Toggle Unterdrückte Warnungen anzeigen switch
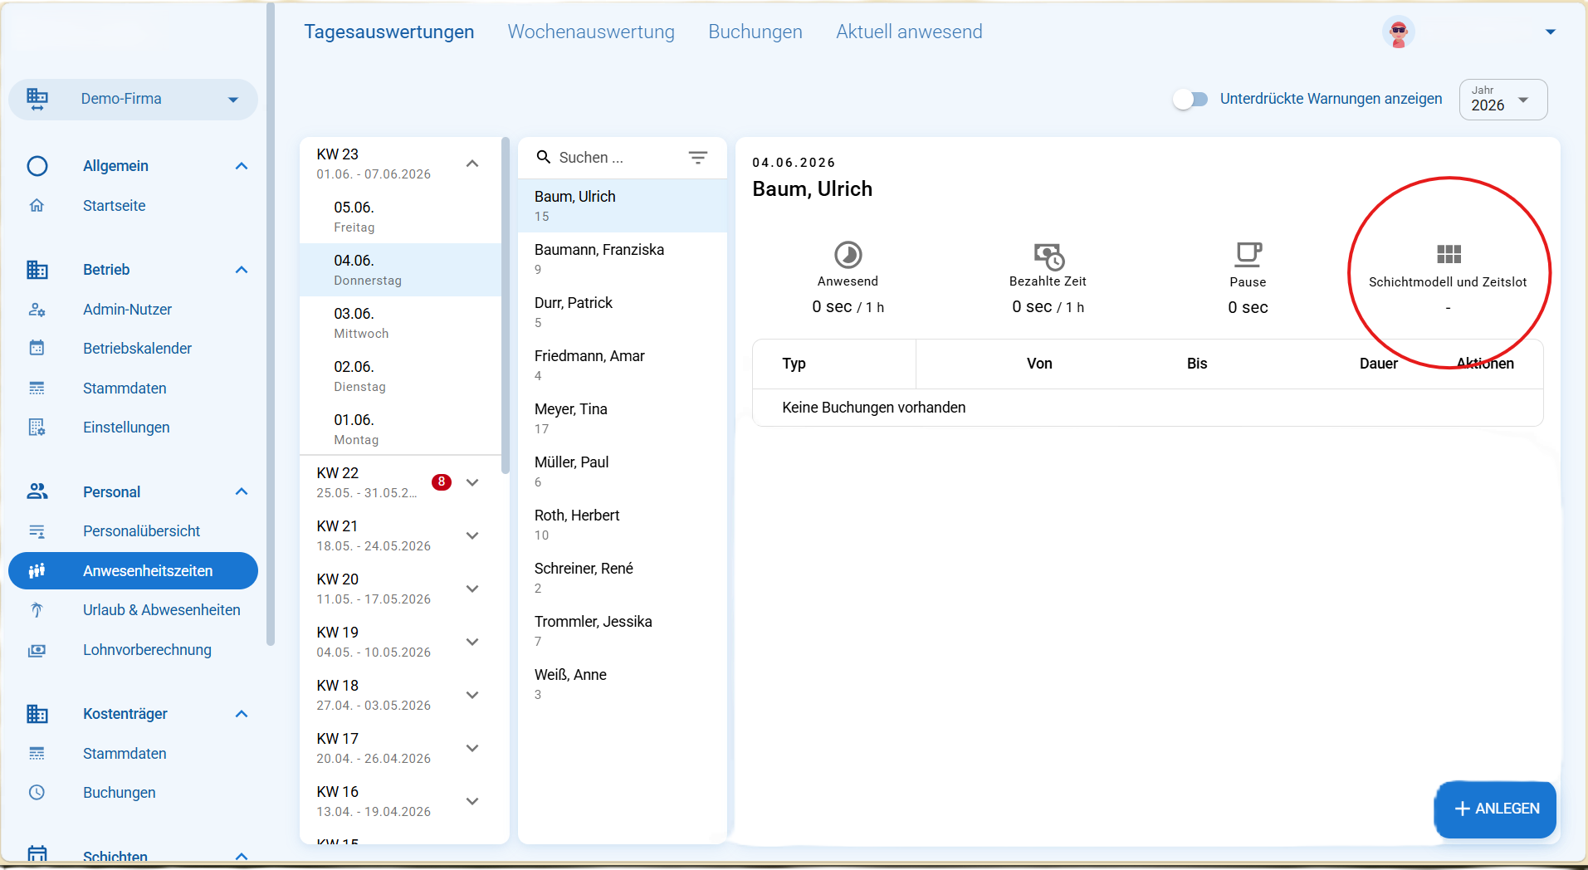Image resolution: width=1588 pixels, height=870 pixels. point(1190,100)
